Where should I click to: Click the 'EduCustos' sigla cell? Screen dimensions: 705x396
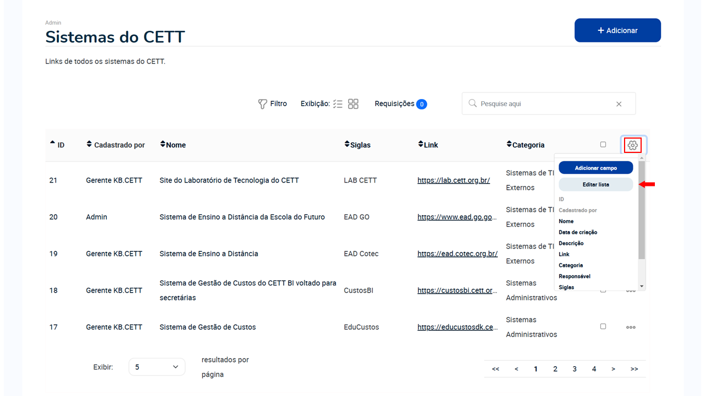tap(361, 327)
